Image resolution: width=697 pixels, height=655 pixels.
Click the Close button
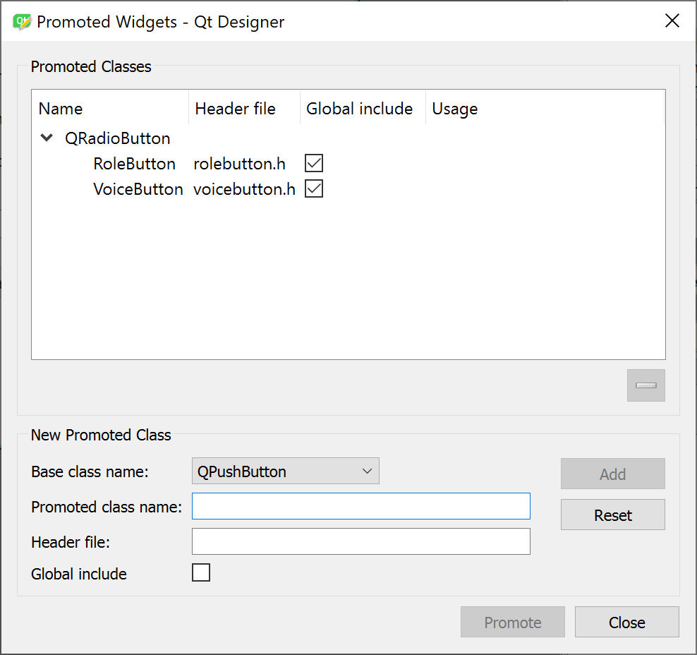(626, 622)
